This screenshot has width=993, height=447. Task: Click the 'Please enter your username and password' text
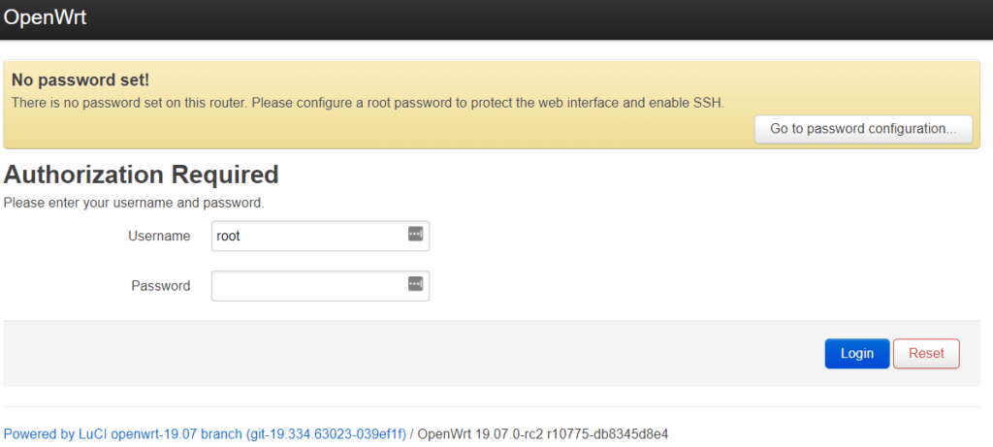point(134,204)
